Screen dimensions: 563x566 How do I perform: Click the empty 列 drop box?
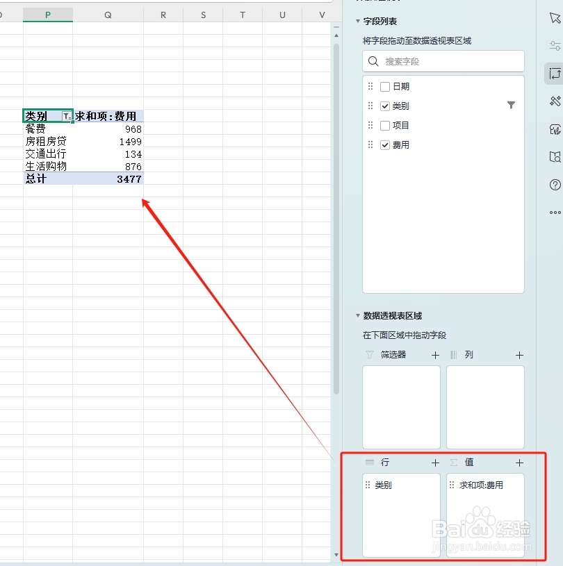(x=485, y=407)
